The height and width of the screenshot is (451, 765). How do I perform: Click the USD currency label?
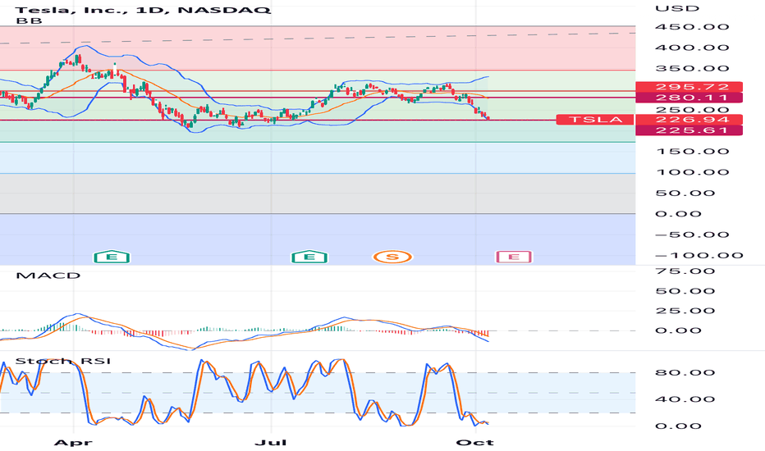tap(677, 8)
